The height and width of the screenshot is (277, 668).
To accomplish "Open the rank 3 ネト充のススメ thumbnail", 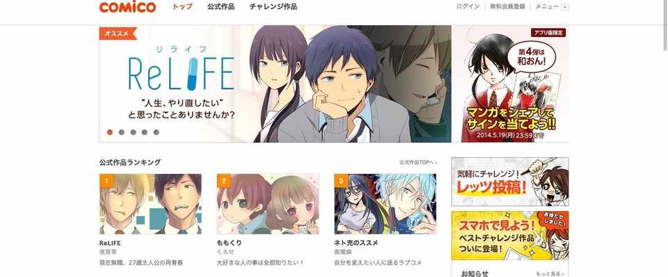I will [x=385, y=204].
